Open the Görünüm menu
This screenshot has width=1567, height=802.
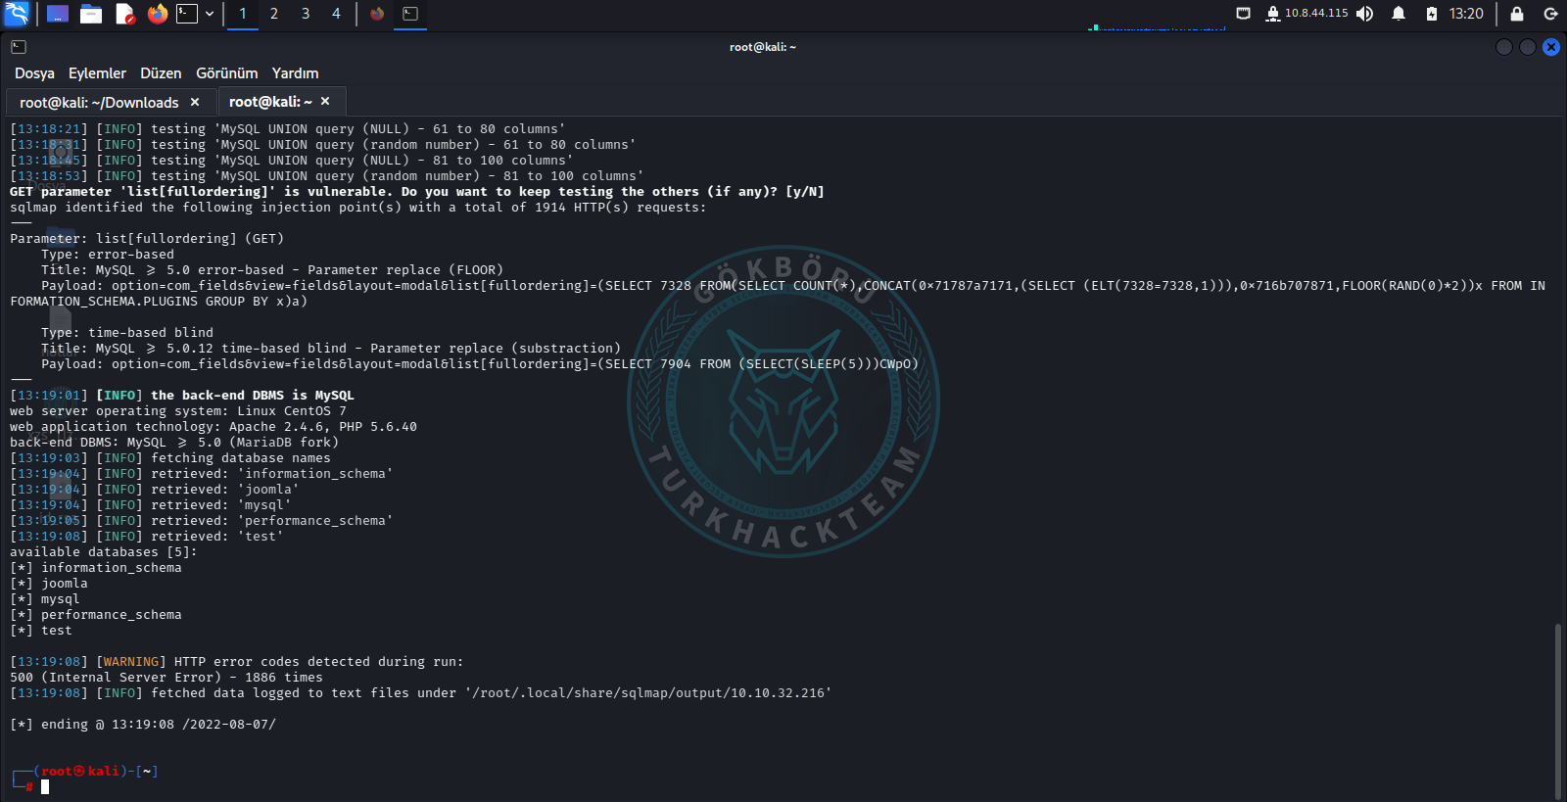point(226,73)
